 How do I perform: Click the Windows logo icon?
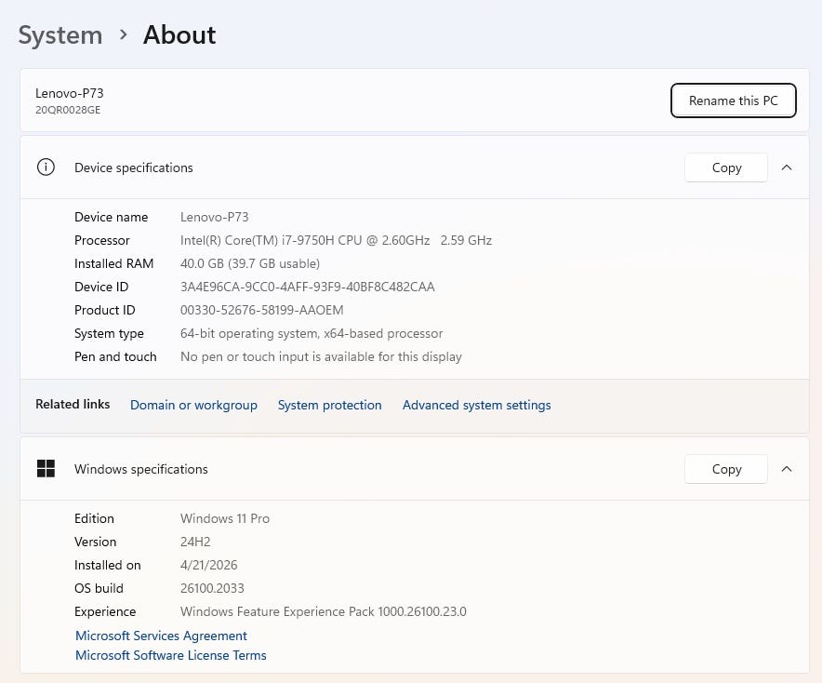46,469
